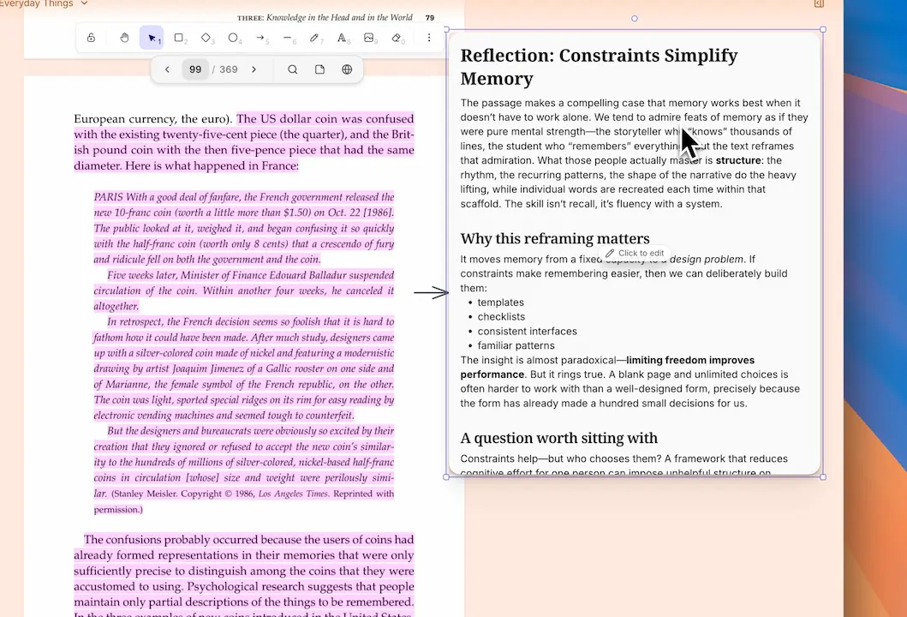
Task: Go to the previous PDF page
Action: (167, 69)
